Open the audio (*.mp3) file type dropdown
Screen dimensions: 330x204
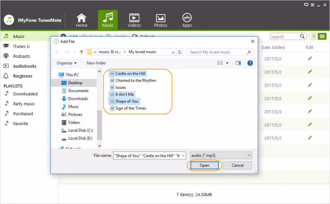coord(221,155)
